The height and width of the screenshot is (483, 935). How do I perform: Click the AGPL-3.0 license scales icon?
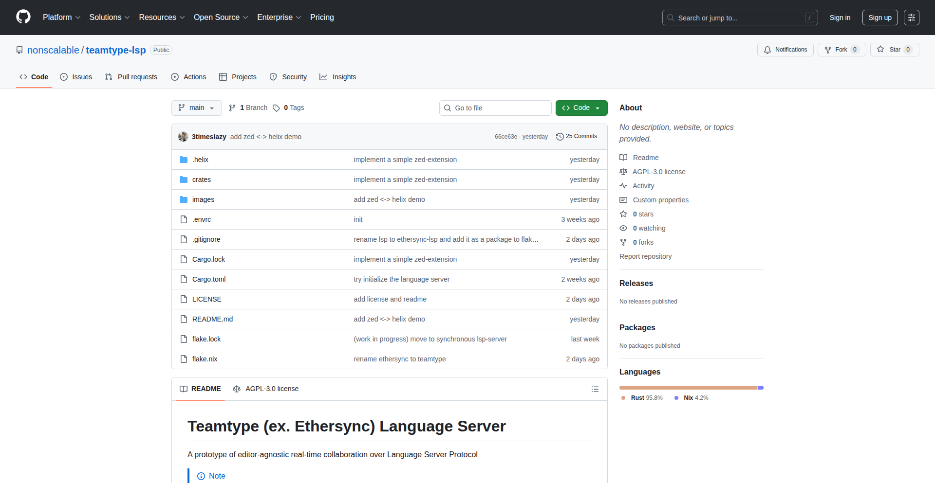[x=623, y=171]
